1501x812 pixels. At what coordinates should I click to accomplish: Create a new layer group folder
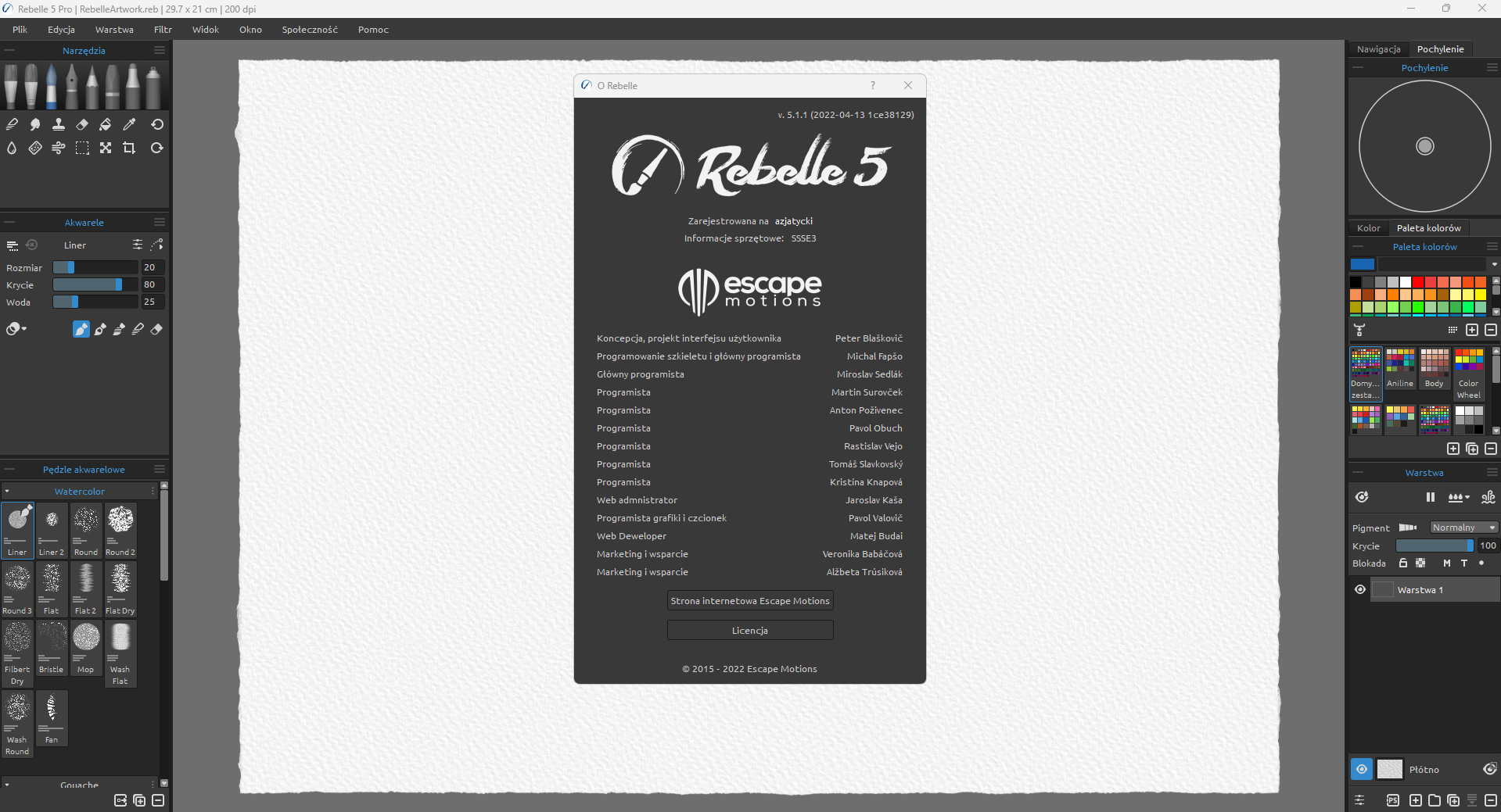coord(1435,800)
